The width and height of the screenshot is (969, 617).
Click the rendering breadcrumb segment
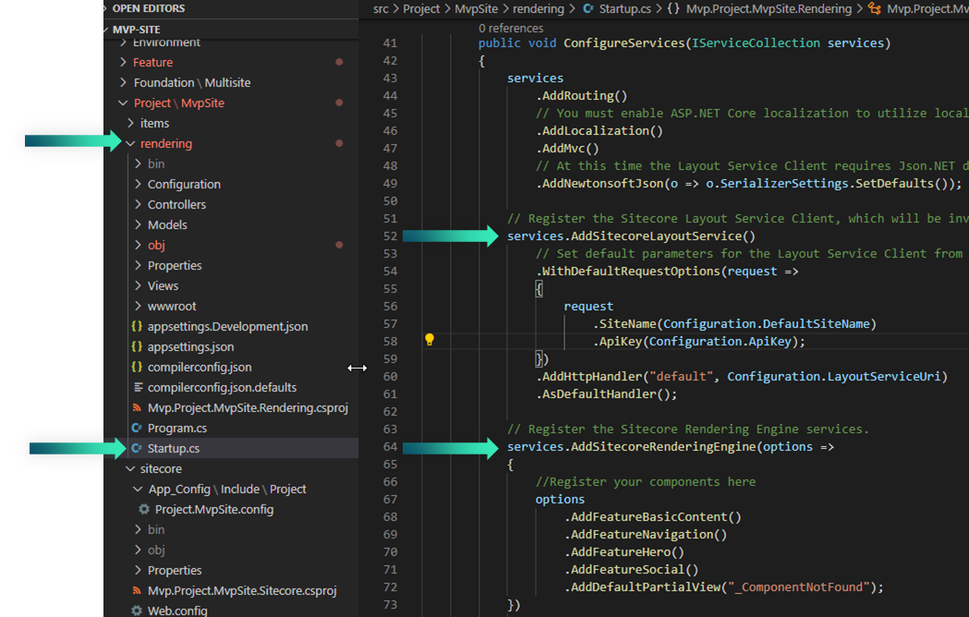pos(539,8)
